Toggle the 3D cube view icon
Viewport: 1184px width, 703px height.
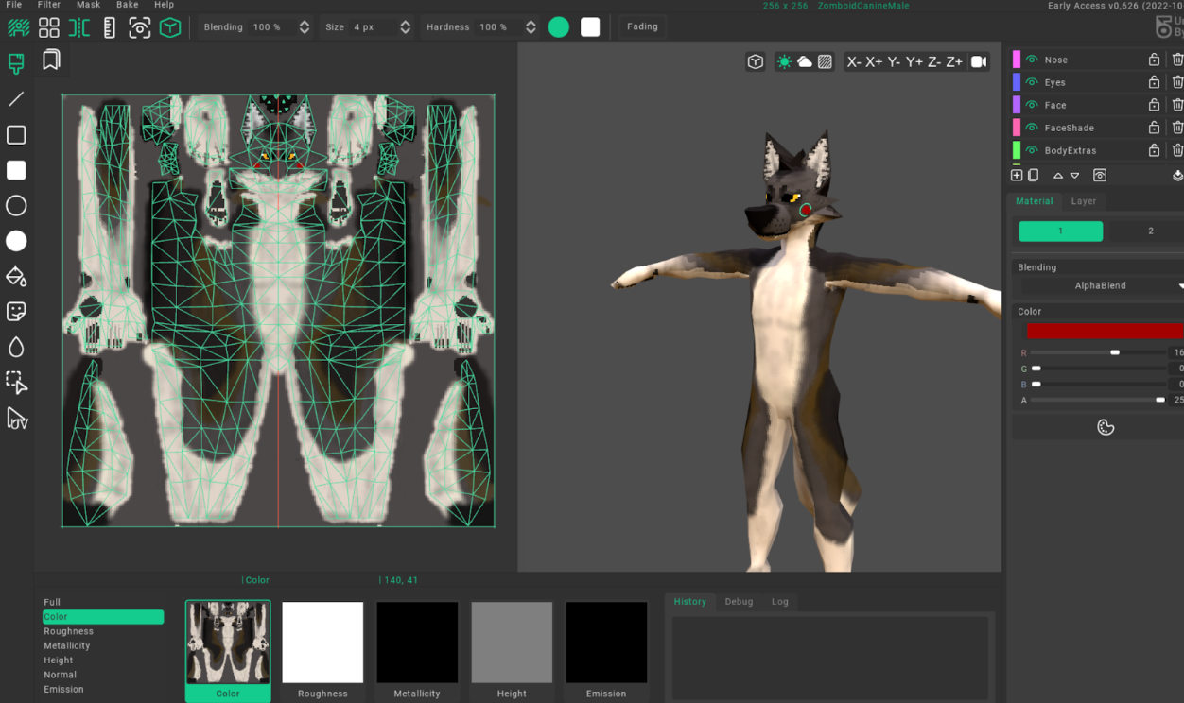[x=170, y=27]
